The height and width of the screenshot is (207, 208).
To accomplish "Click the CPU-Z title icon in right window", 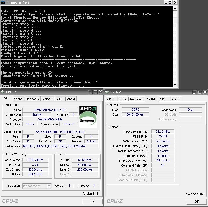I will [107, 92].
